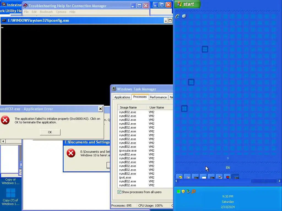Click scroll-left arrow below the error dialog

pos(3,141)
